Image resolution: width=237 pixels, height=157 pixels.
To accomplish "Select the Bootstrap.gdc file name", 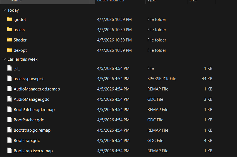I will [x=27, y=141].
